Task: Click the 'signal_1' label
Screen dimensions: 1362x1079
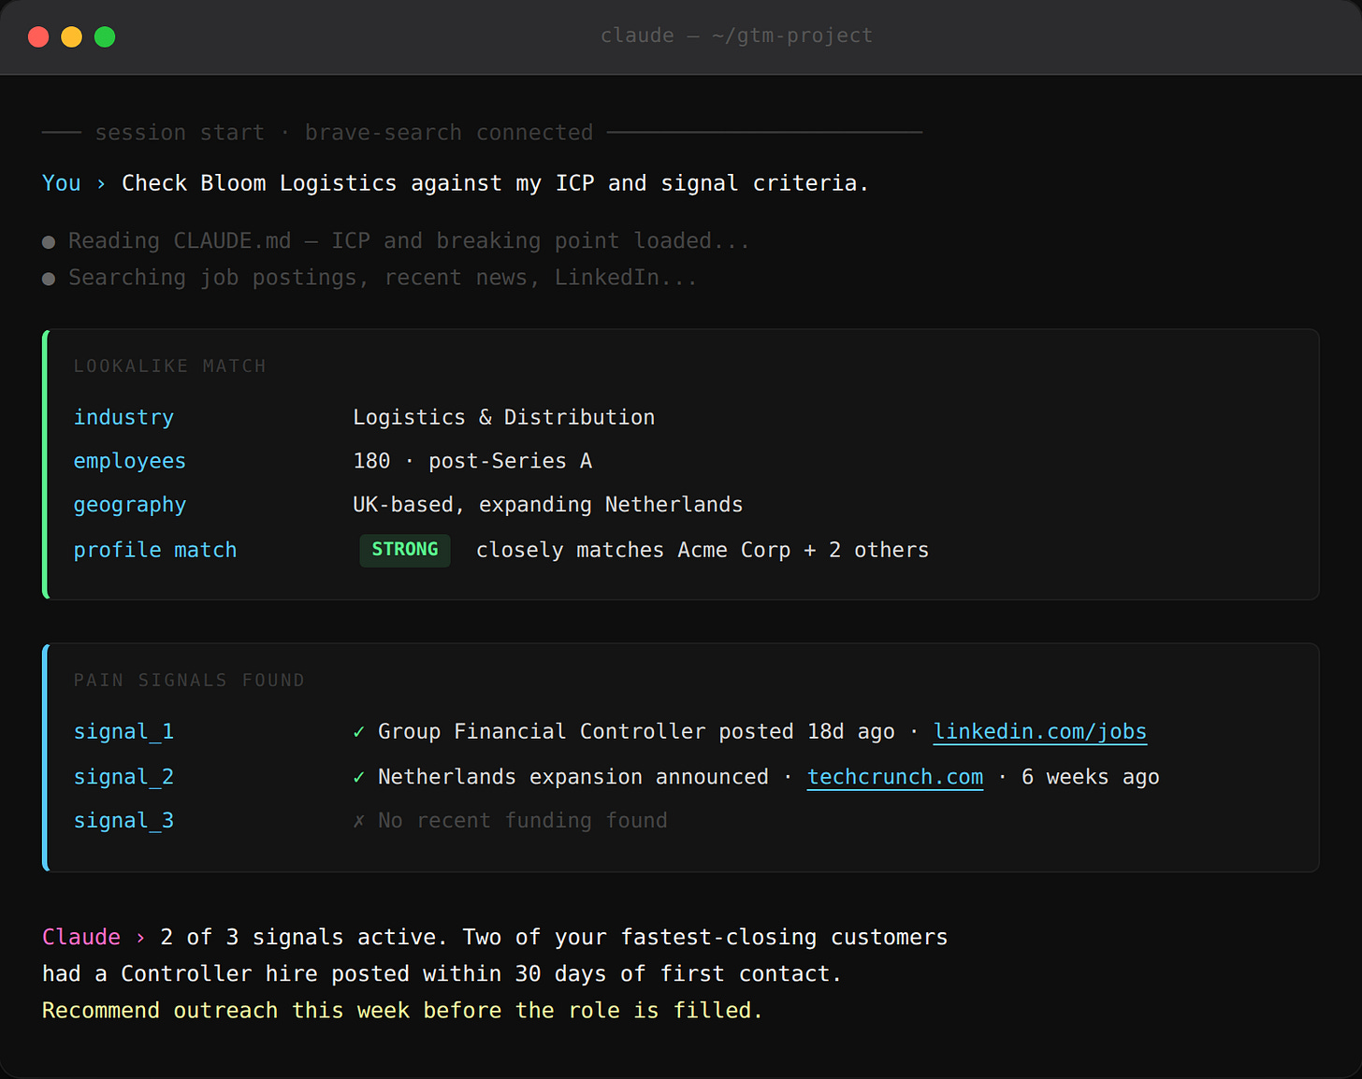Action: coord(123,732)
